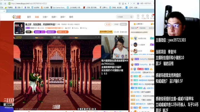This screenshot has height=112, width=200.
Task: Open the V铜牌 badge button
Action: pos(29,32)
